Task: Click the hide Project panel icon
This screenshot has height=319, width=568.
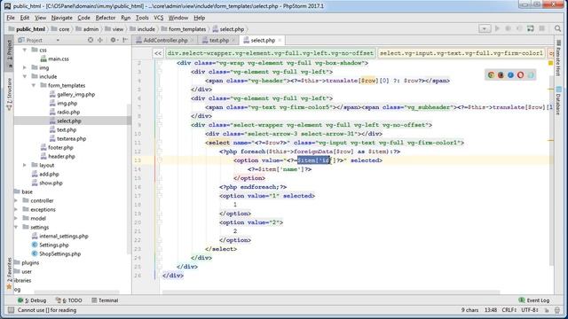Action: (125, 40)
